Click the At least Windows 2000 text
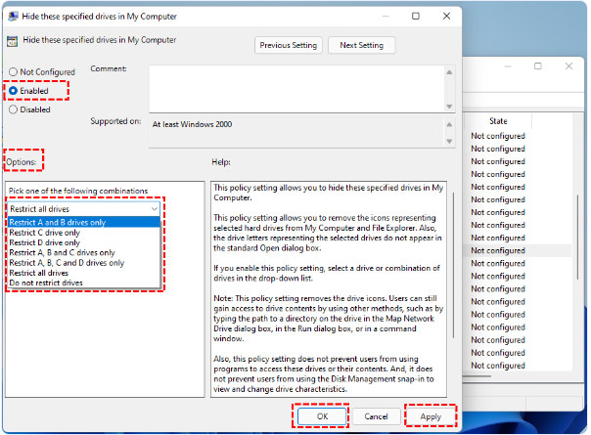The height and width of the screenshot is (435, 591). tap(192, 124)
